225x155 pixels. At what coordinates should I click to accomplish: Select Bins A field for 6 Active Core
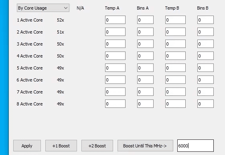point(145,80)
